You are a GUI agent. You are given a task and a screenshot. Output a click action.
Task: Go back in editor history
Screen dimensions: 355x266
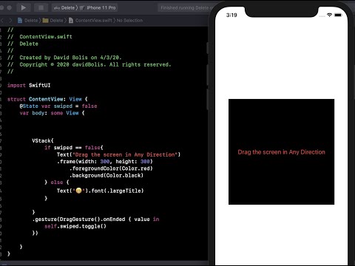(2, 21)
